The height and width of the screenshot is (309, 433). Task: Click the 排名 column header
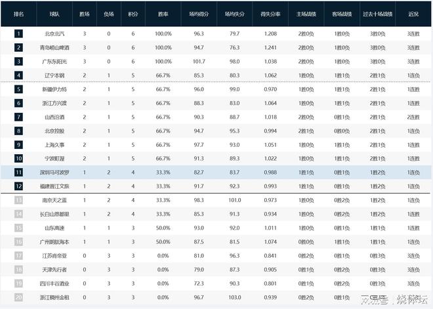(18, 13)
